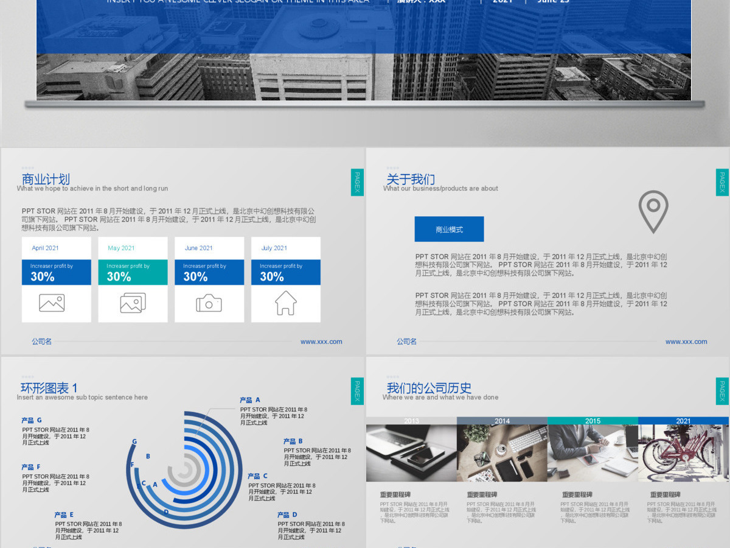
Task: Click the house icon under July 2021
Action: point(285,303)
